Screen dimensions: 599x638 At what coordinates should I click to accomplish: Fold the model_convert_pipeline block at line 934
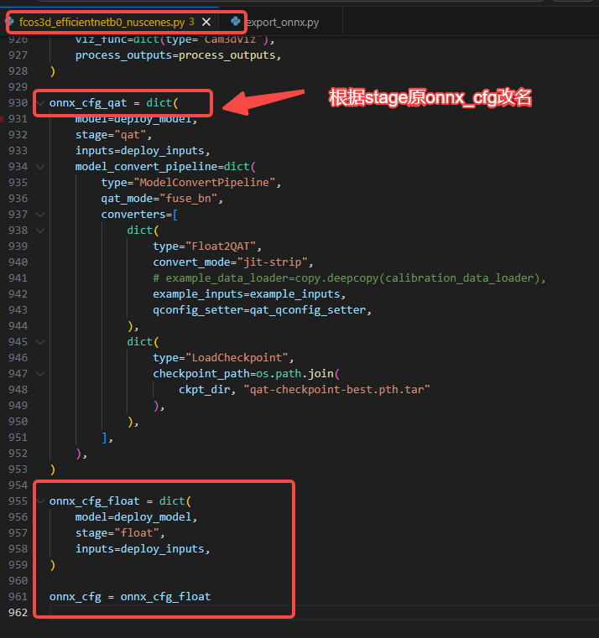point(40,167)
